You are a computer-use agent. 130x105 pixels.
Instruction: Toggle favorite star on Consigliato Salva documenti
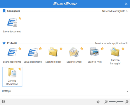pyautogui.click(x=20, y=18)
